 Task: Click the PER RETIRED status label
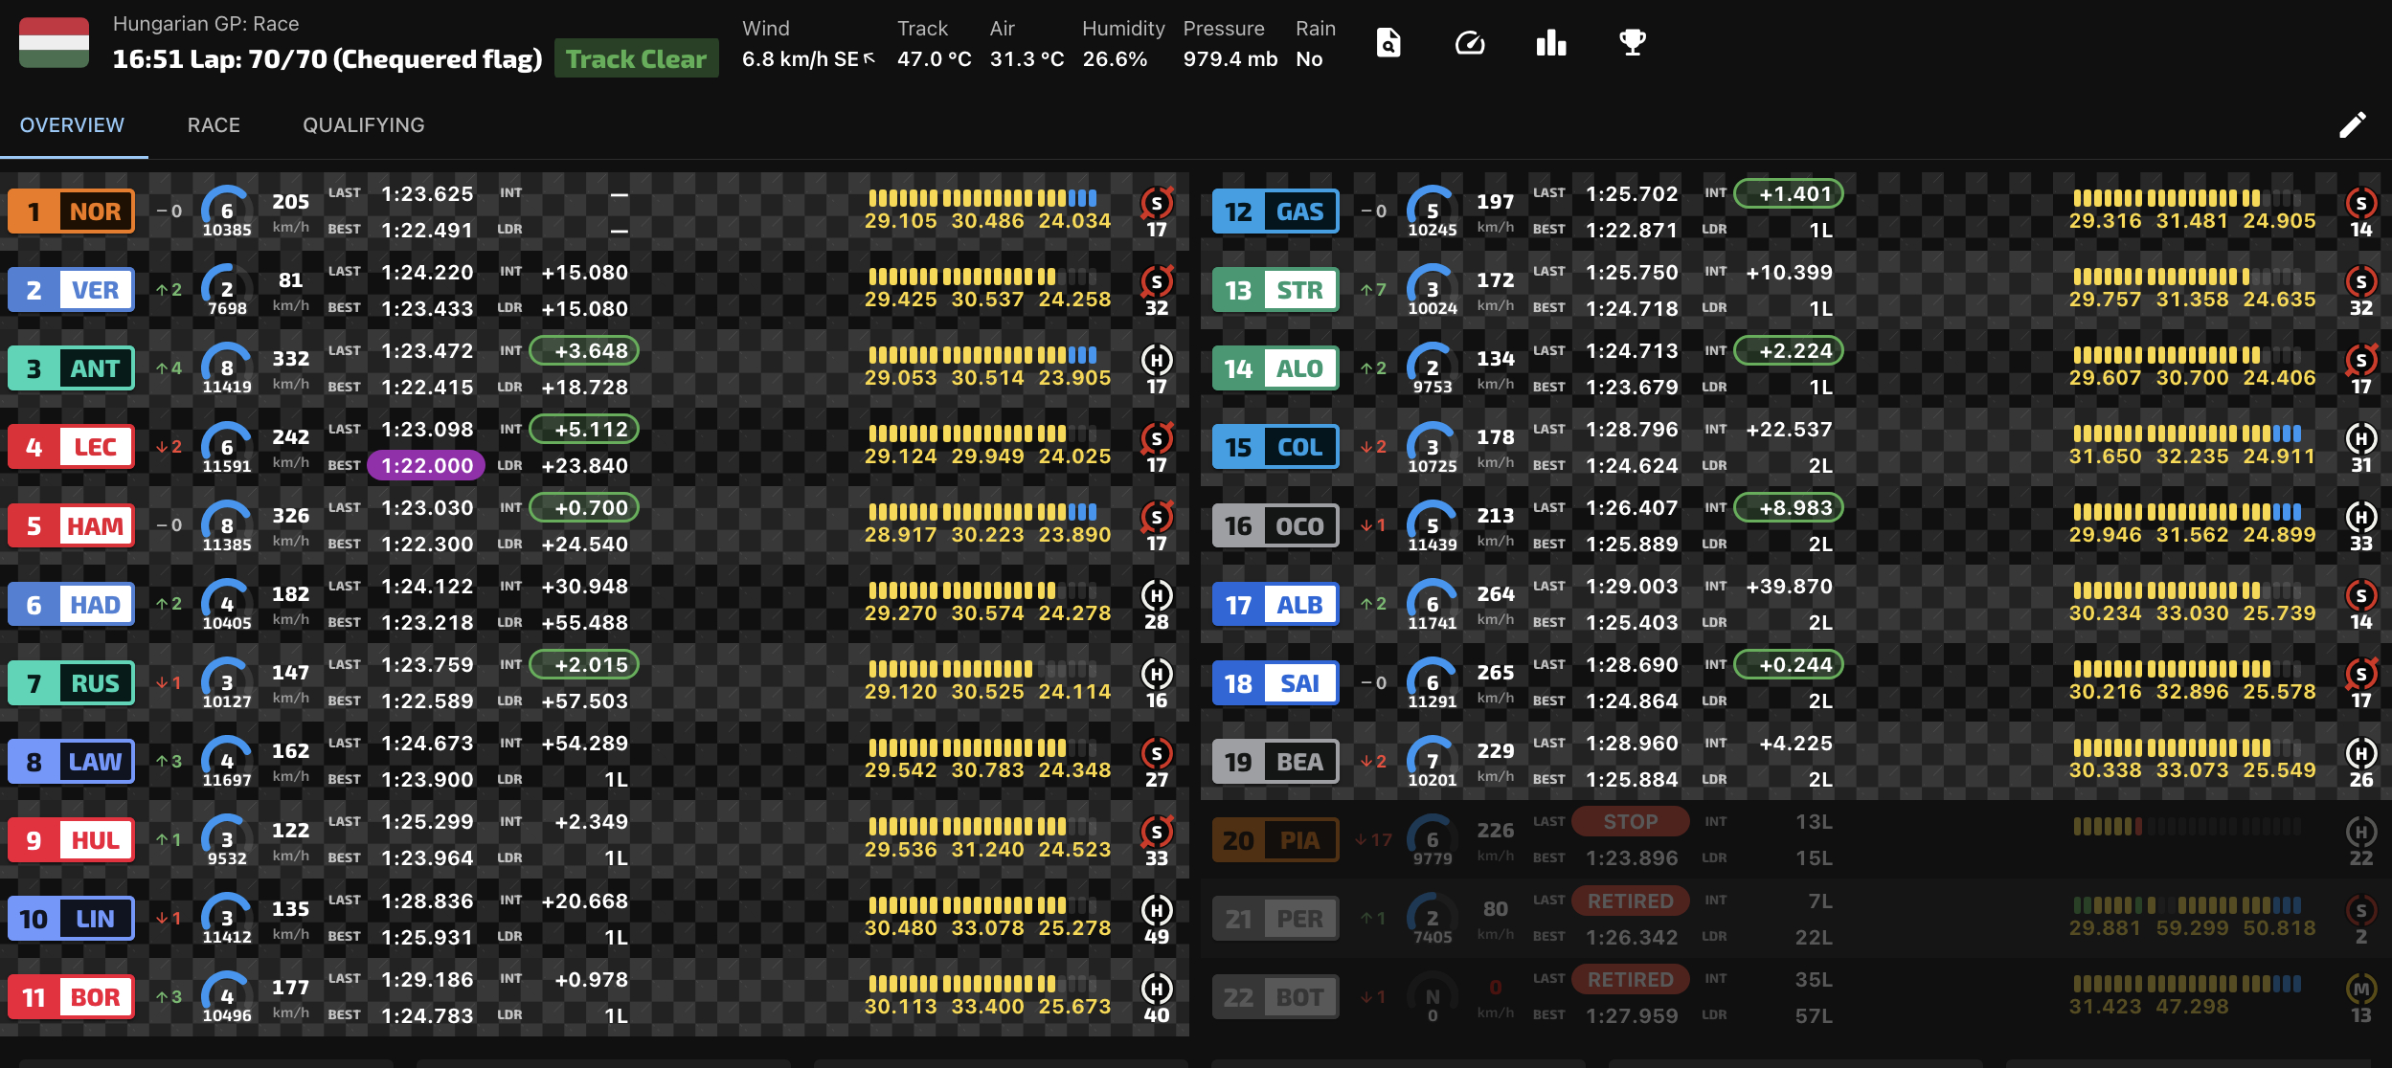pos(1631,901)
